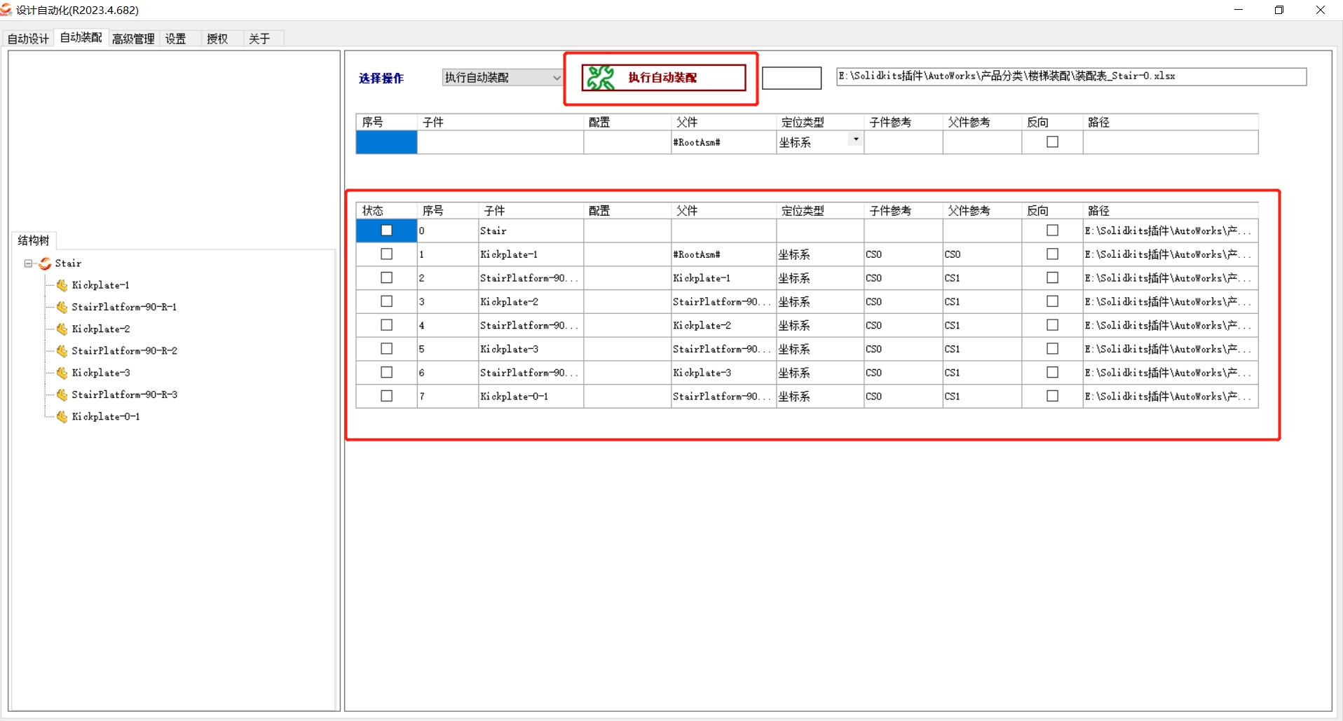1343x721 pixels.
Task: Collapse the Stair node in the tree
Action: [27, 263]
